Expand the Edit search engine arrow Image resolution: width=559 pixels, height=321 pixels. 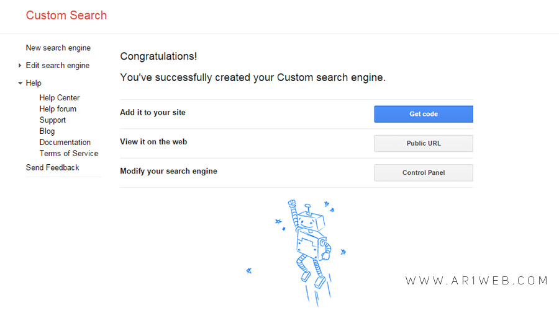[20, 66]
